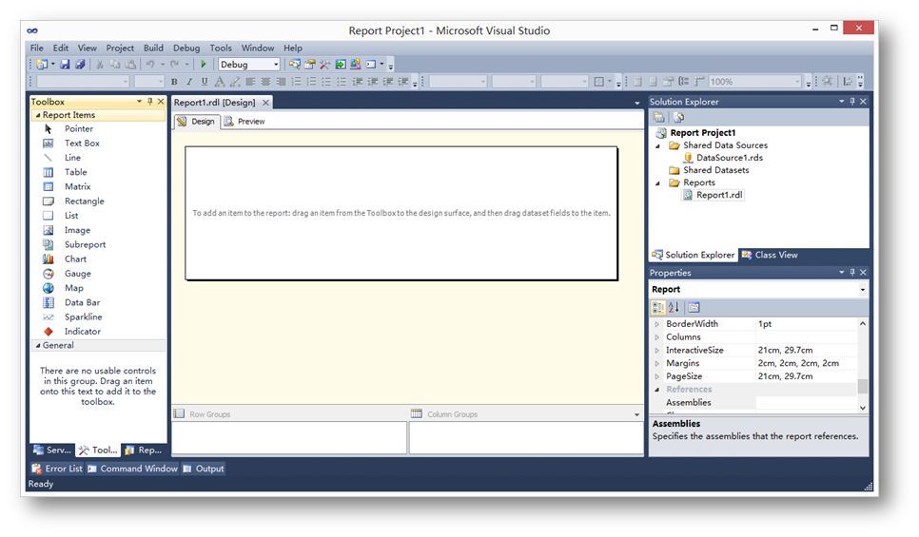Switch to the Class View tab
Image resolution: width=919 pixels, height=537 pixels.
(770, 255)
